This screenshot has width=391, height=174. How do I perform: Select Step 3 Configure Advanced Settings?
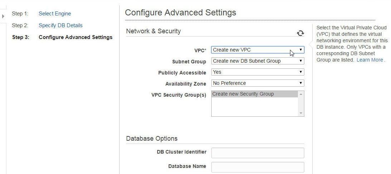76,37
